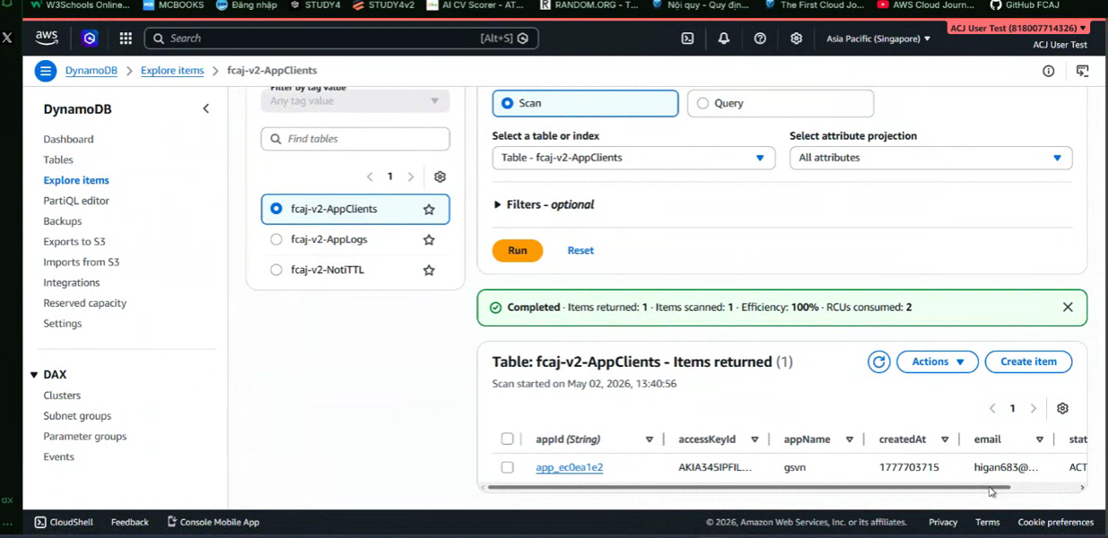
Task: Switch to GitHub FCAJ browser tab
Action: pyautogui.click(x=1024, y=5)
